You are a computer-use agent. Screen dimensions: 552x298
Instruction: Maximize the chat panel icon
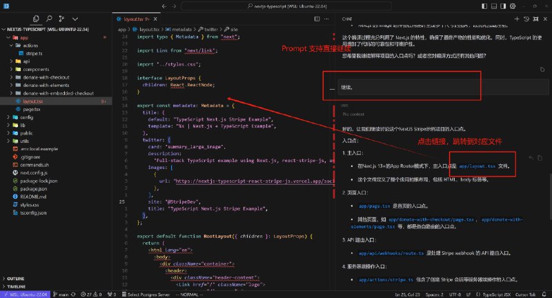tap(535, 19)
